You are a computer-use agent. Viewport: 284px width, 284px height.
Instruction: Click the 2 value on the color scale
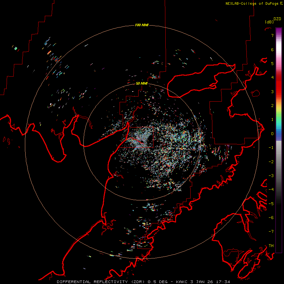(272, 106)
